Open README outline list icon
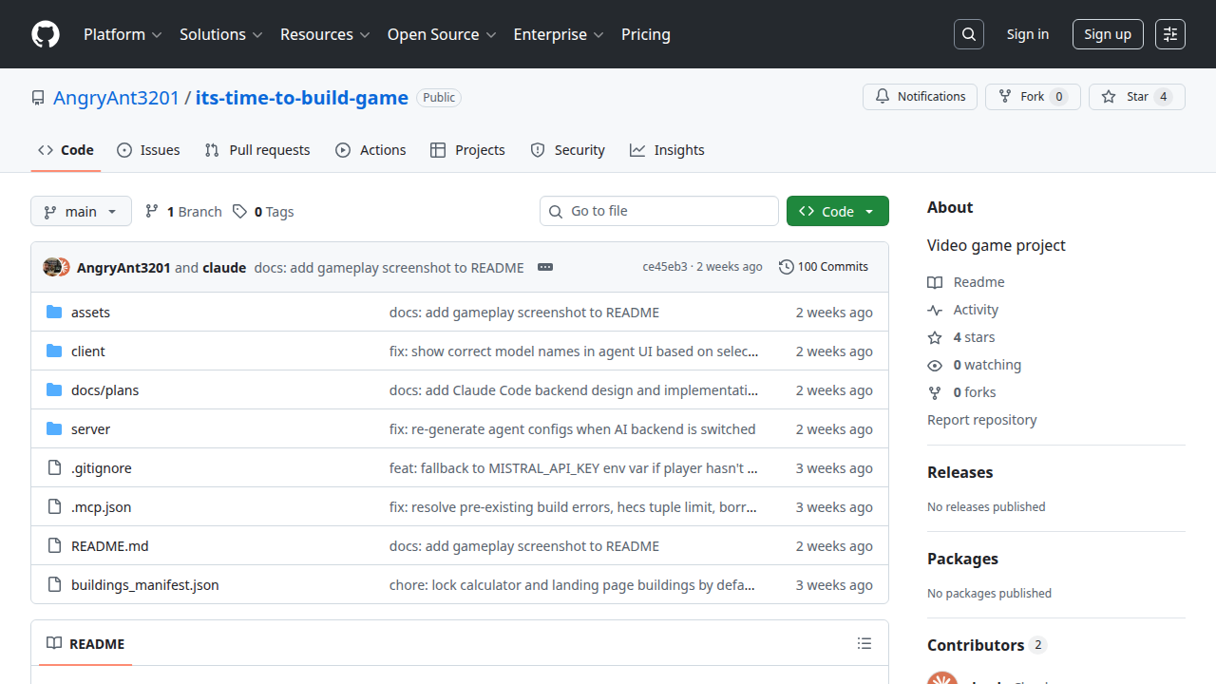This screenshot has height=684, width=1216. 864,643
